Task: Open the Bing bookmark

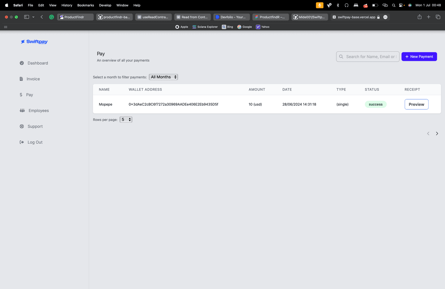Action: [227, 27]
